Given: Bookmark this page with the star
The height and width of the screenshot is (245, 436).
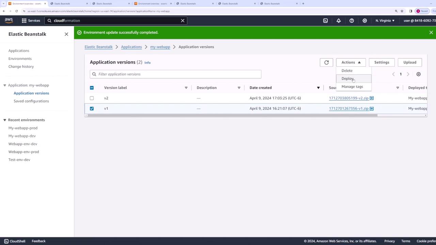Looking at the screenshot, I should tap(402, 11).
